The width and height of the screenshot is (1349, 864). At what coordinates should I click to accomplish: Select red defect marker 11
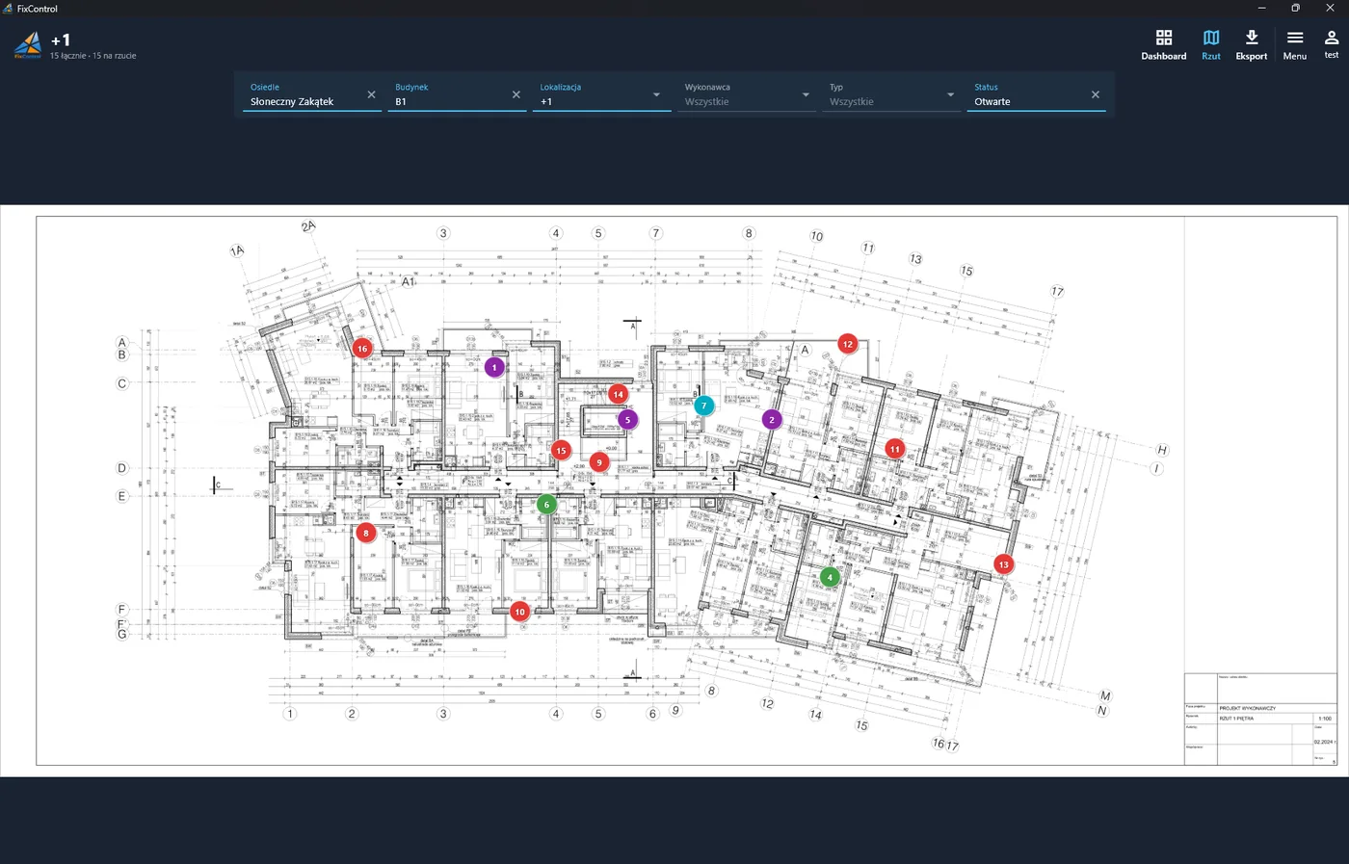click(895, 449)
